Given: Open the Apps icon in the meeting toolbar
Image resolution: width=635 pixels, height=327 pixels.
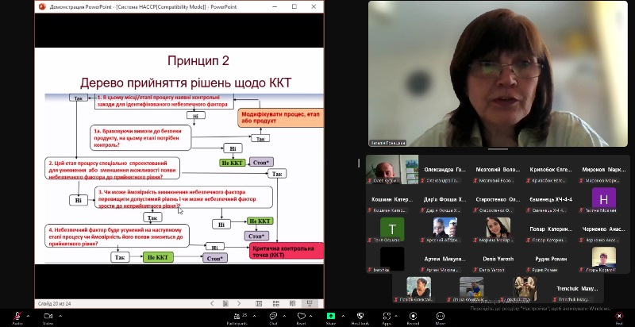Looking at the screenshot, I should tap(387, 316).
